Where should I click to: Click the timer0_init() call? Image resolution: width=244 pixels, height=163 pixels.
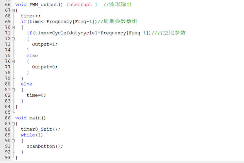(x=40, y=129)
